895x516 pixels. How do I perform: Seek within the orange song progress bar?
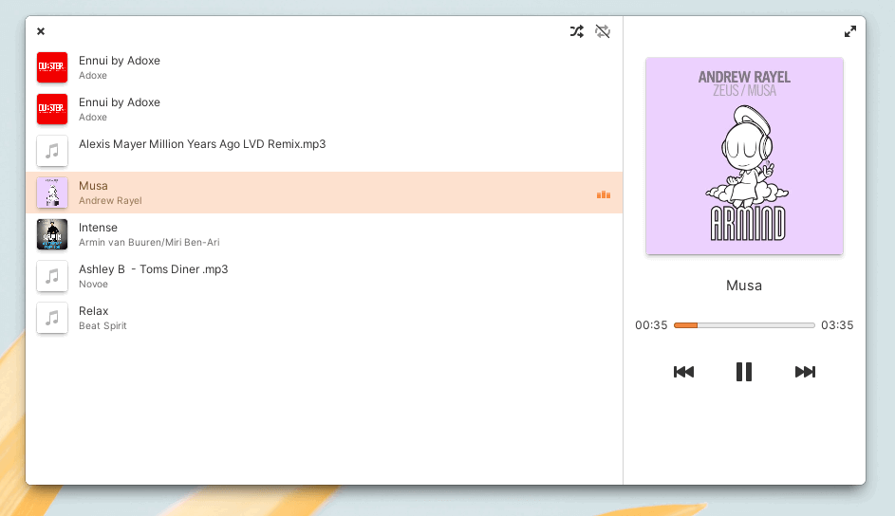(744, 325)
